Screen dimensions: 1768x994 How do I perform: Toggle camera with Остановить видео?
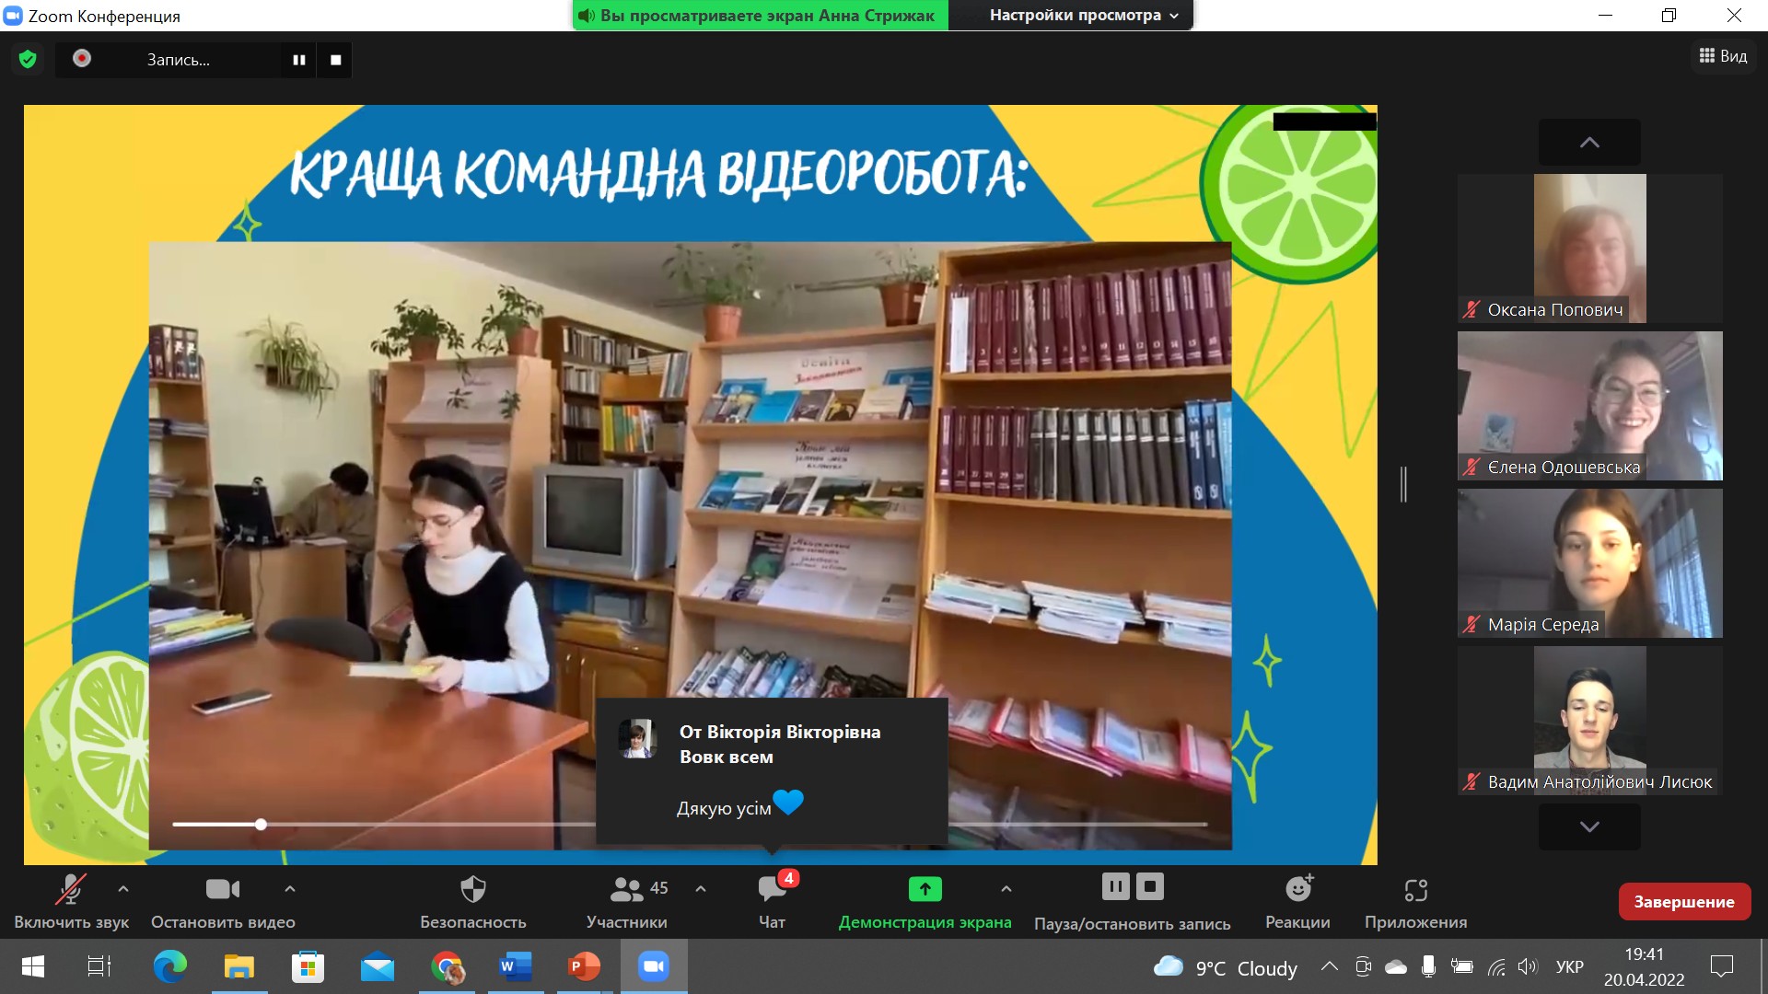(x=223, y=889)
